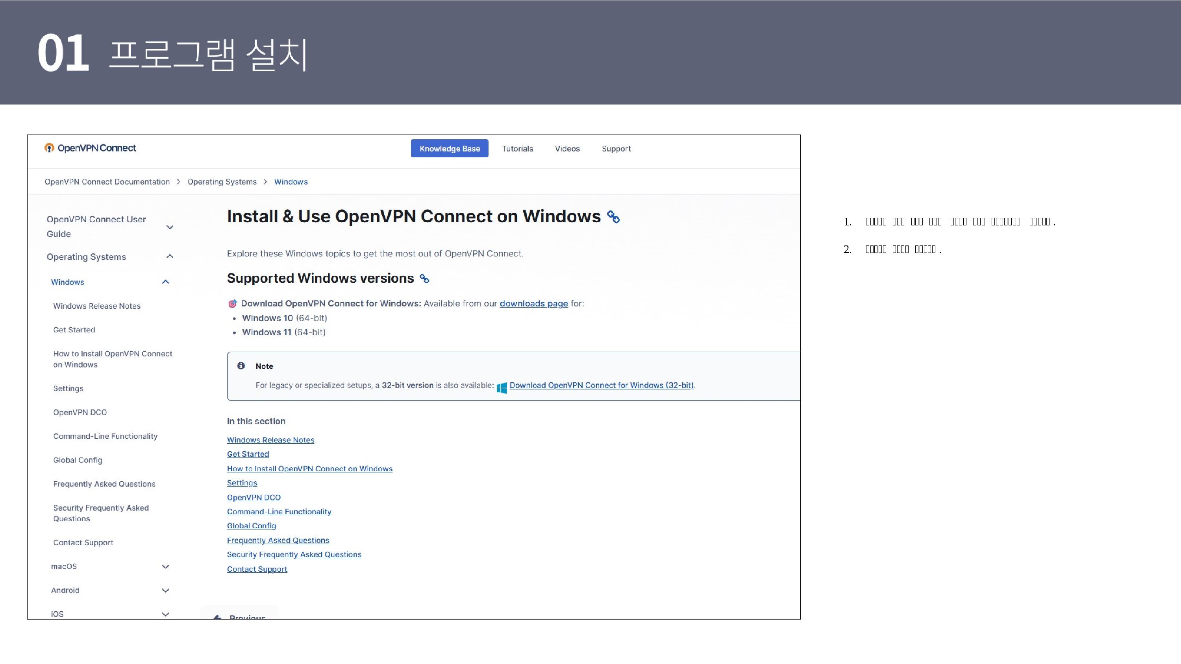This screenshot has width=1181, height=664.
Task: Open Windows Release Notes in the sidebar
Action: point(97,306)
